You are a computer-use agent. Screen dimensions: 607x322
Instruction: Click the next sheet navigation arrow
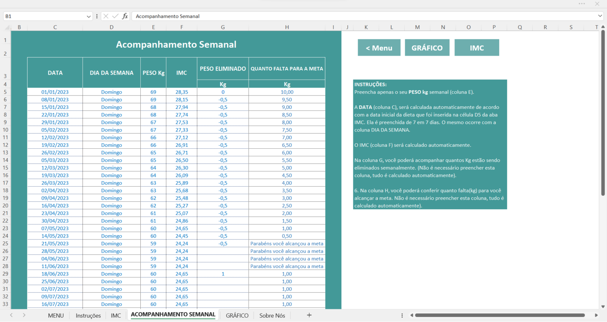tap(24, 315)
